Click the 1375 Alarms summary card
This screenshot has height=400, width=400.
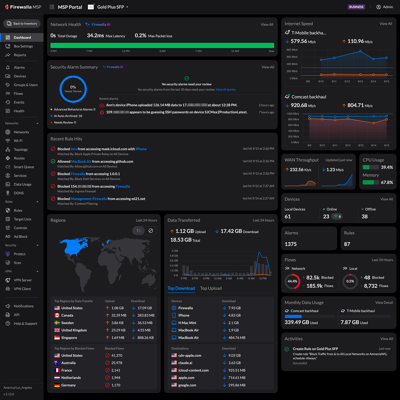coord(309,238)
